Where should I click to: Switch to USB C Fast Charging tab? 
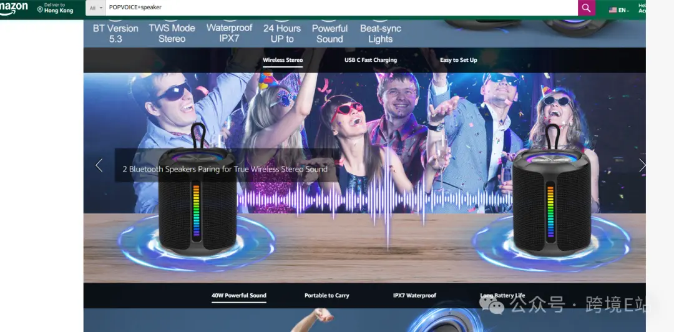[370, 61]
